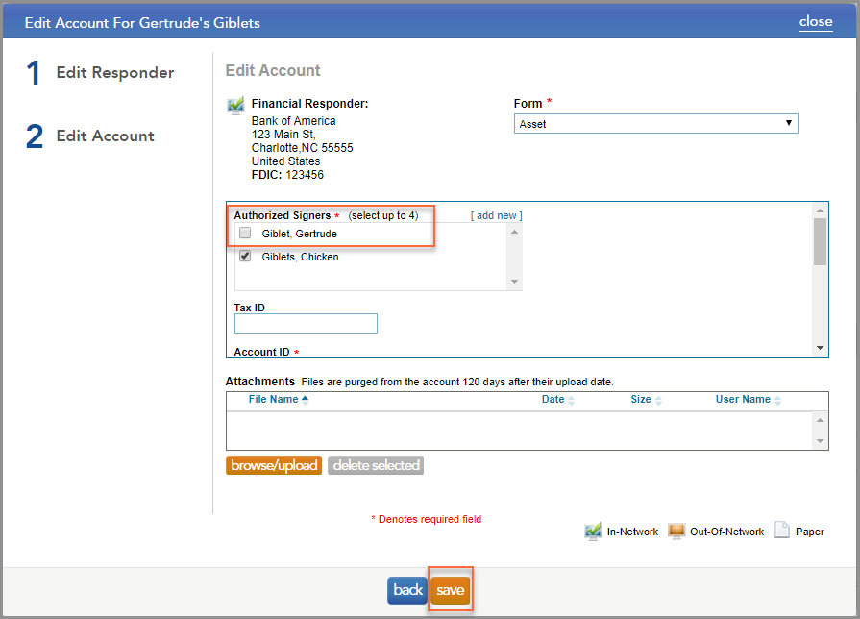This screenshot has width=860, height=619.
Task: Click the Out-Of-Network legend icon
Action: [676, 530]
